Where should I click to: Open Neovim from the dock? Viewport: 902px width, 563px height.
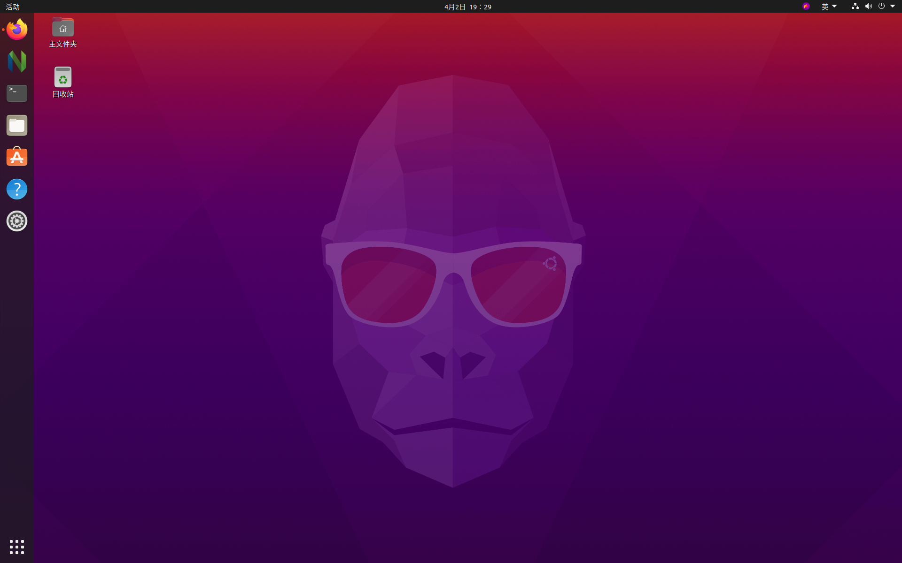click(17, 61)
